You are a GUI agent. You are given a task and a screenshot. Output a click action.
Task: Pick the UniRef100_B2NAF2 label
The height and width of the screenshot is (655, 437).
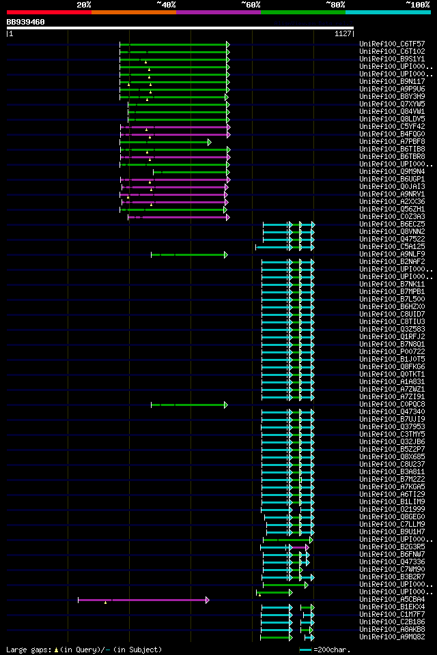pyautogui.click(x=392, y=262)
